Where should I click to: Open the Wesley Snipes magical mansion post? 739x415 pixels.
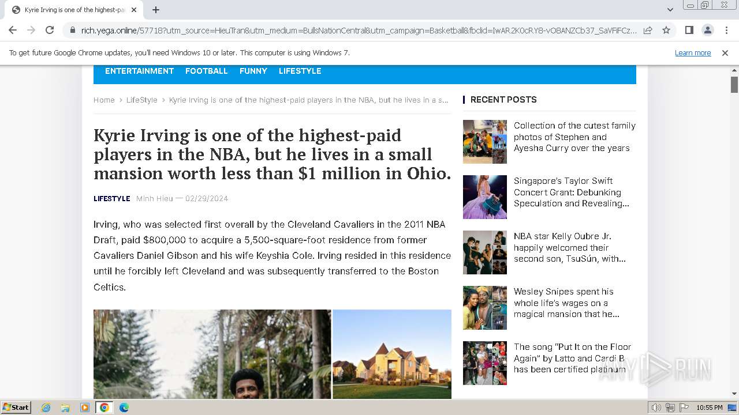click(x=566, y=303)
